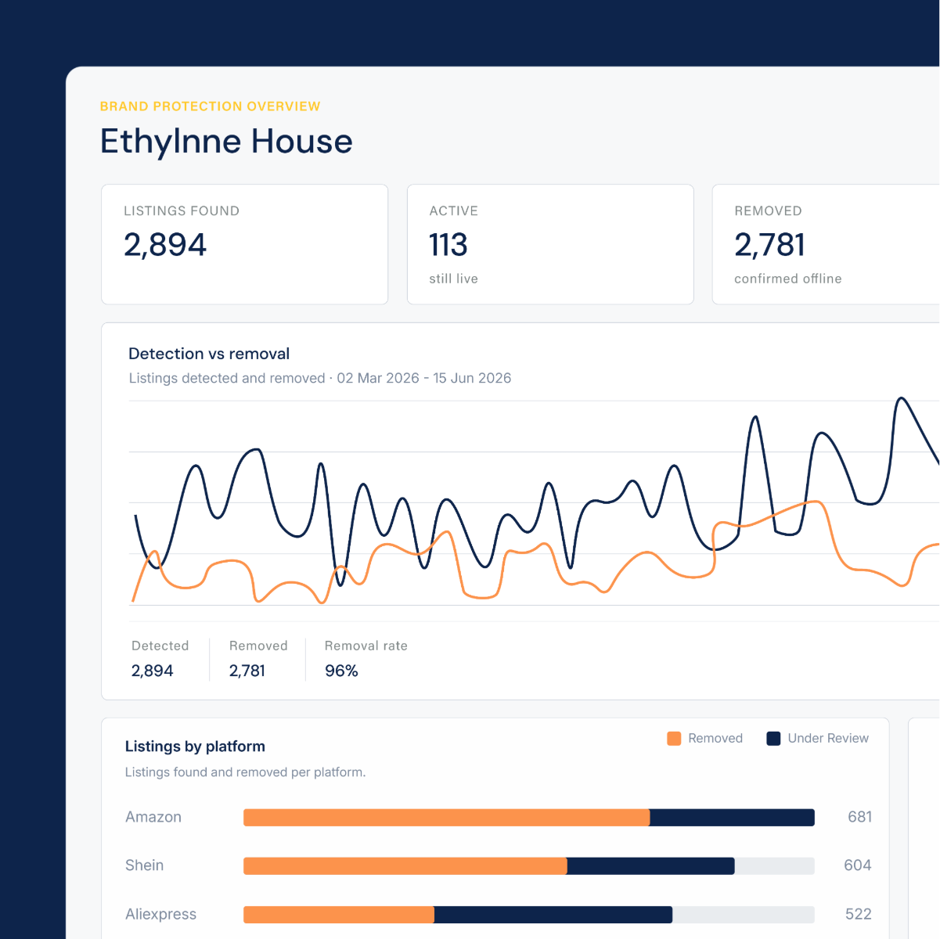This screenshot has height=939, width=940.
Task: Click the 'still live' caption
Action: coord(453,279)
